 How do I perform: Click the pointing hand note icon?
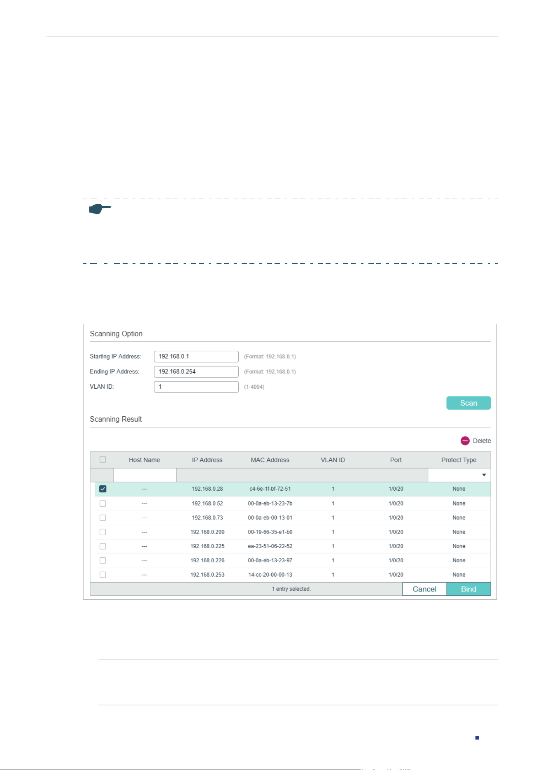coord(100,209)
